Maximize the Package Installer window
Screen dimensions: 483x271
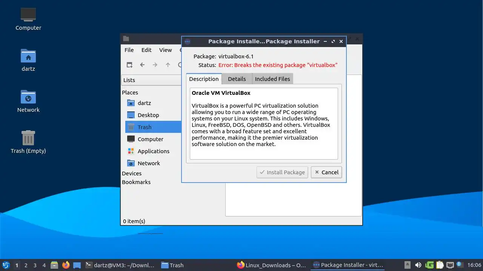[333, 41]
